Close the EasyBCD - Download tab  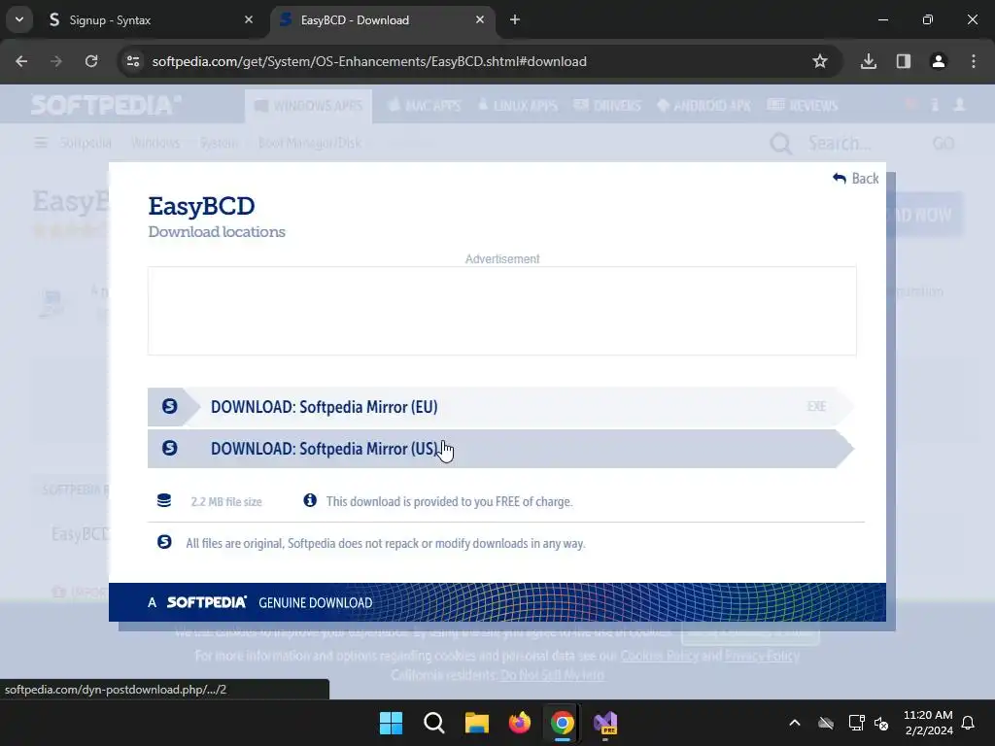480,19
